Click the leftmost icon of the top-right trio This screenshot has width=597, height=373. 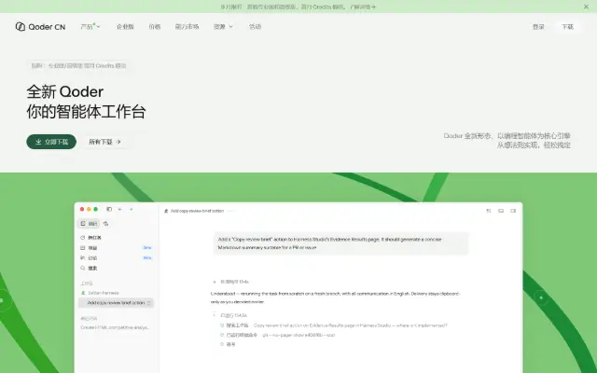[489, 211]
